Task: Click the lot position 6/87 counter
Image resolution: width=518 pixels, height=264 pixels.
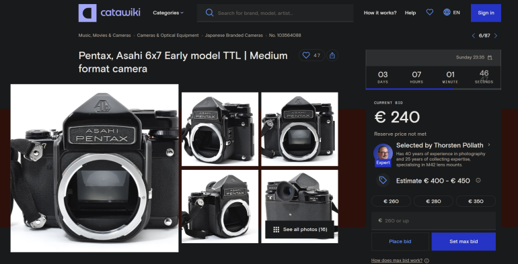Action: coord(484,36)
